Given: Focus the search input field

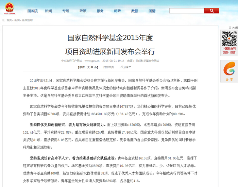Looking at the screenshot, I should click(x=187, y=11).
